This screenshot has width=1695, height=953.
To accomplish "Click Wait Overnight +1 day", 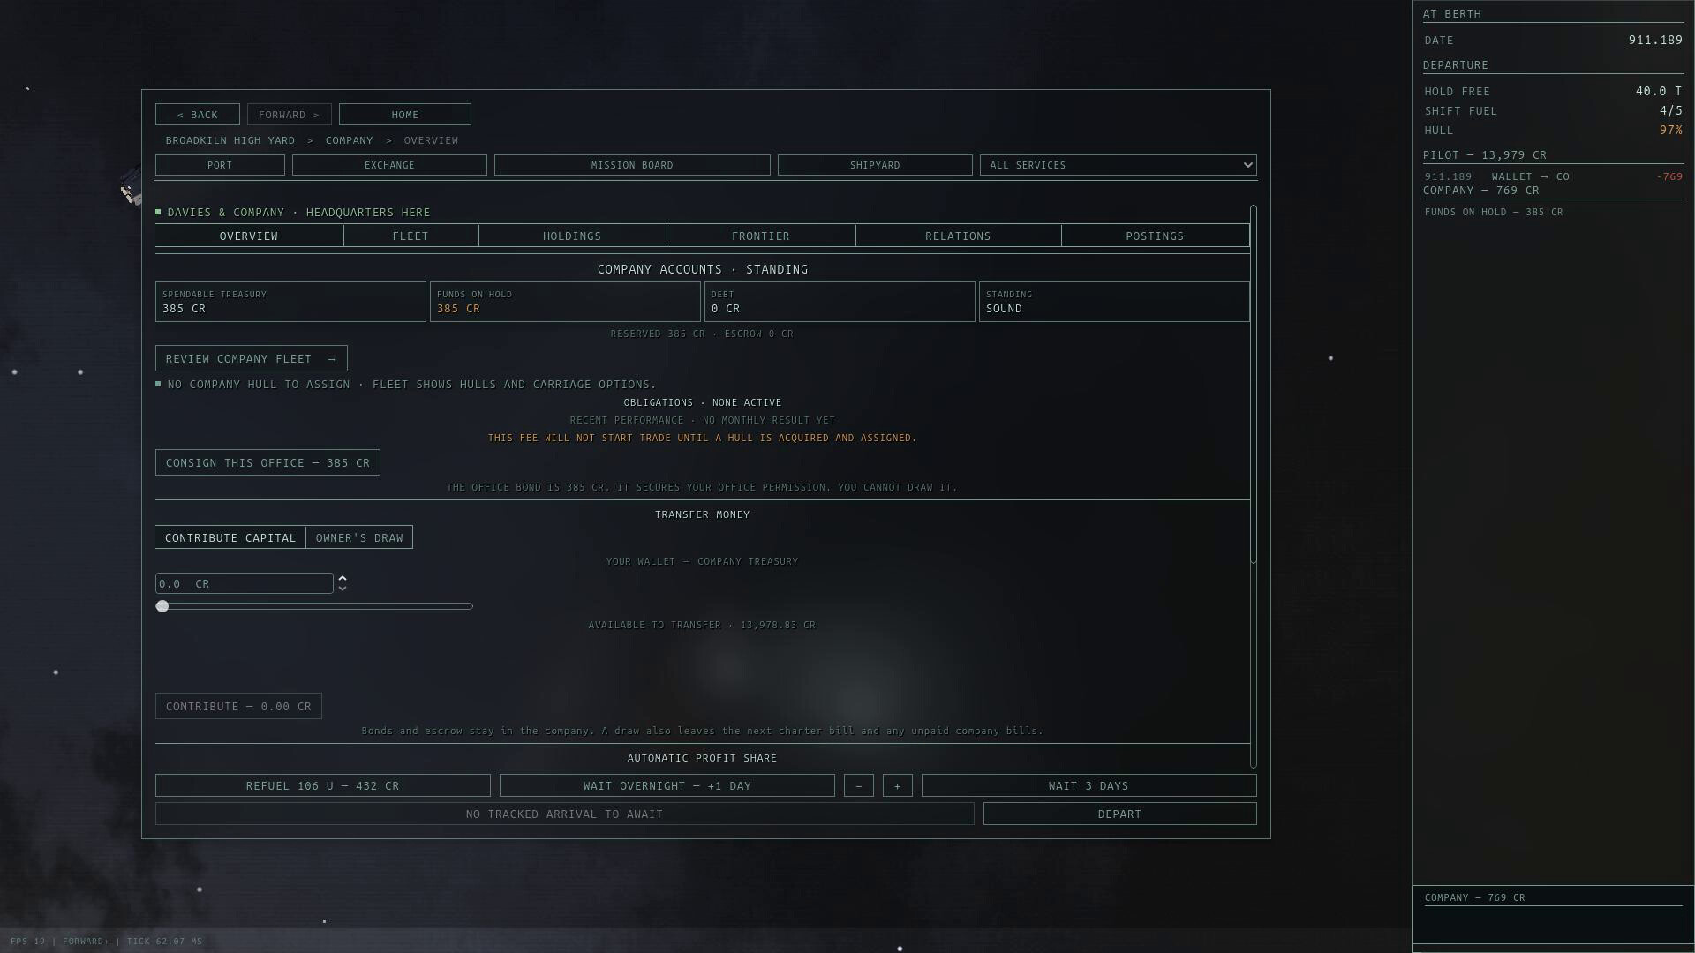I will [x=667, y=785].
